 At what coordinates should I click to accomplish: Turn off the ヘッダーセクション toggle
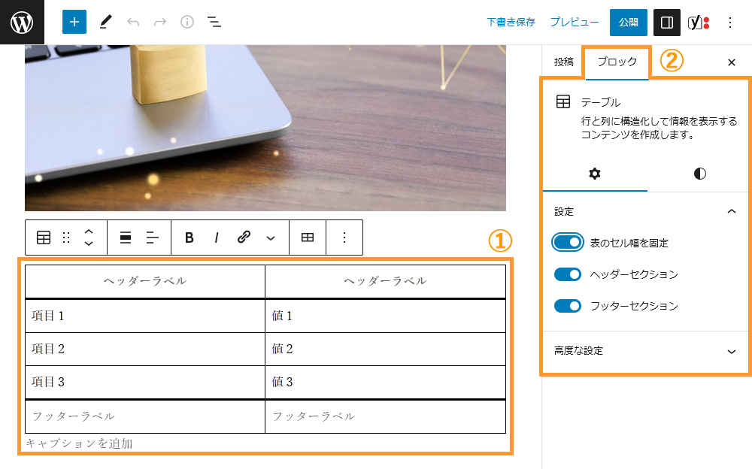569,274
